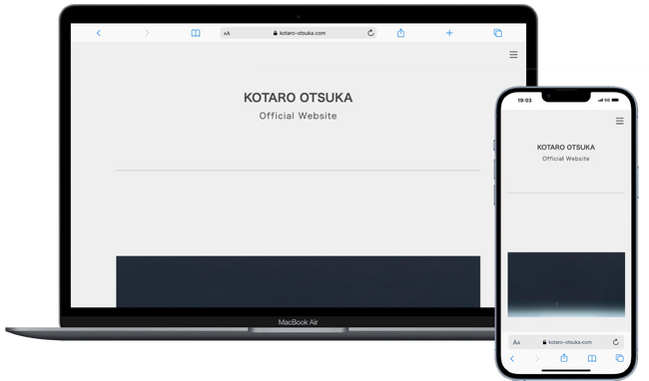Tap the AA text size button on iPhone
Screen dimensions: 649x381
516,342
